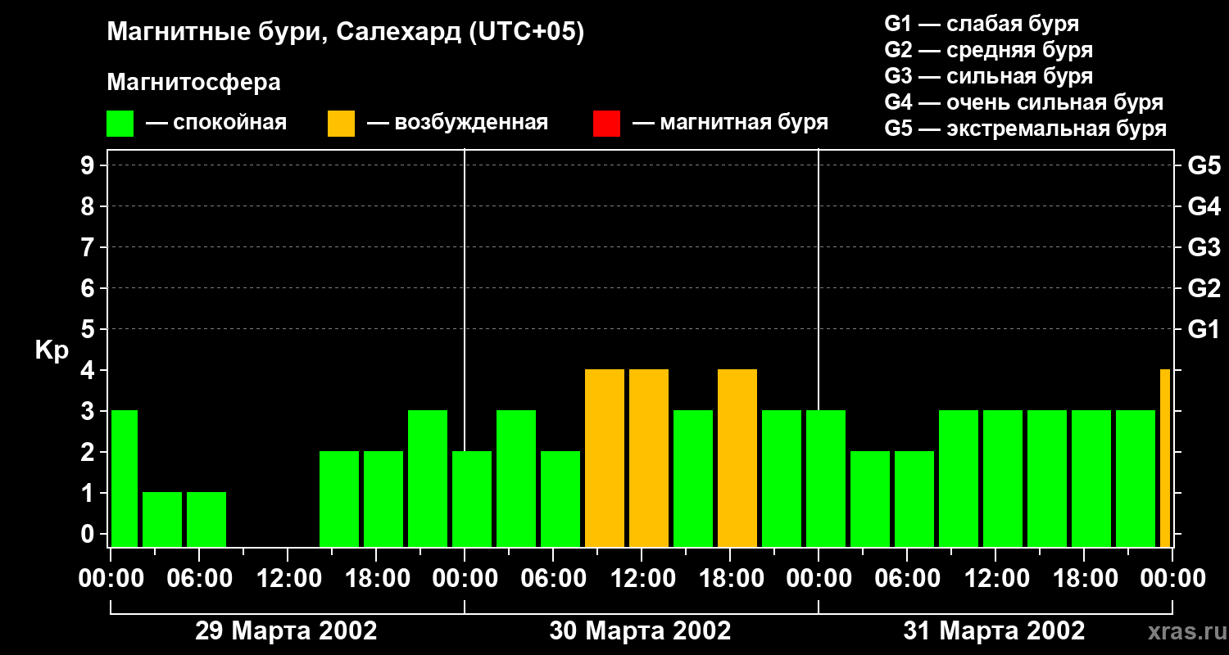The image size is (1229, 655).
Task: Click the G1 tick label on the right axis
Action: (1204, 329)
